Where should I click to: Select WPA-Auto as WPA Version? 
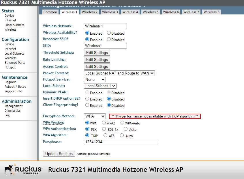point(123,123)
